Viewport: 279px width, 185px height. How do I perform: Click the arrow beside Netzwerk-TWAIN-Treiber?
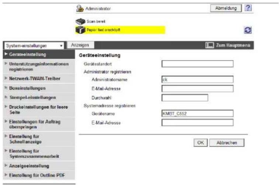click(x=6, y=78)
